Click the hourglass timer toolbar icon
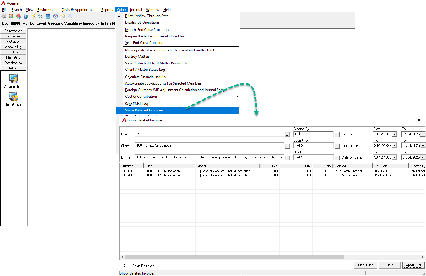This screenshot has width=426, height=276. click(11, 16)
